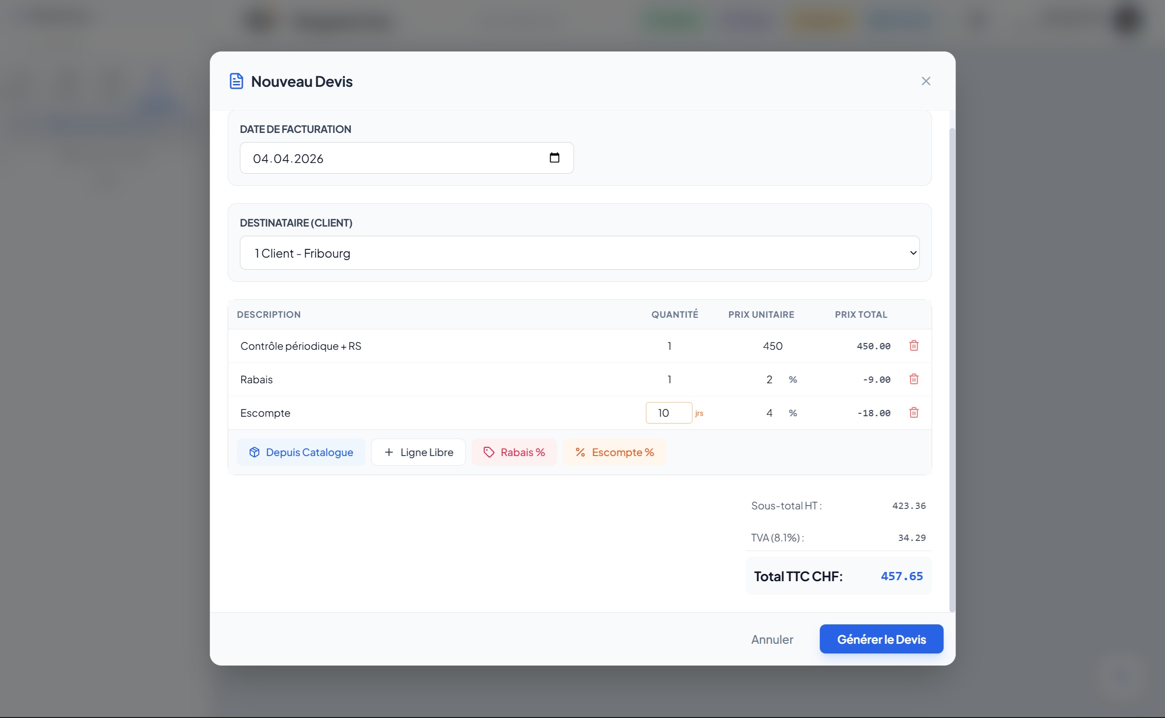
Task: Add a free line with Ligne Libre
Action: click(x=418, y=452)
